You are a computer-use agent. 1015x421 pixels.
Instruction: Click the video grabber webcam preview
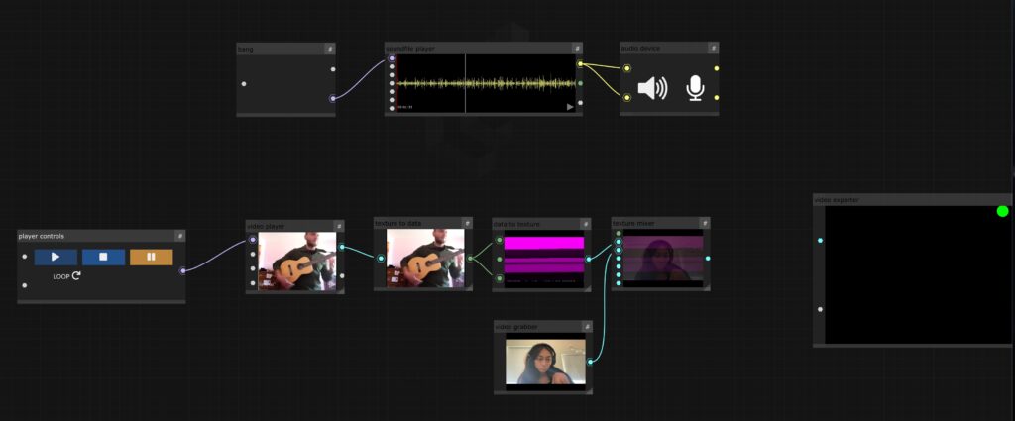pyautogui.click(x=545, y=362)
